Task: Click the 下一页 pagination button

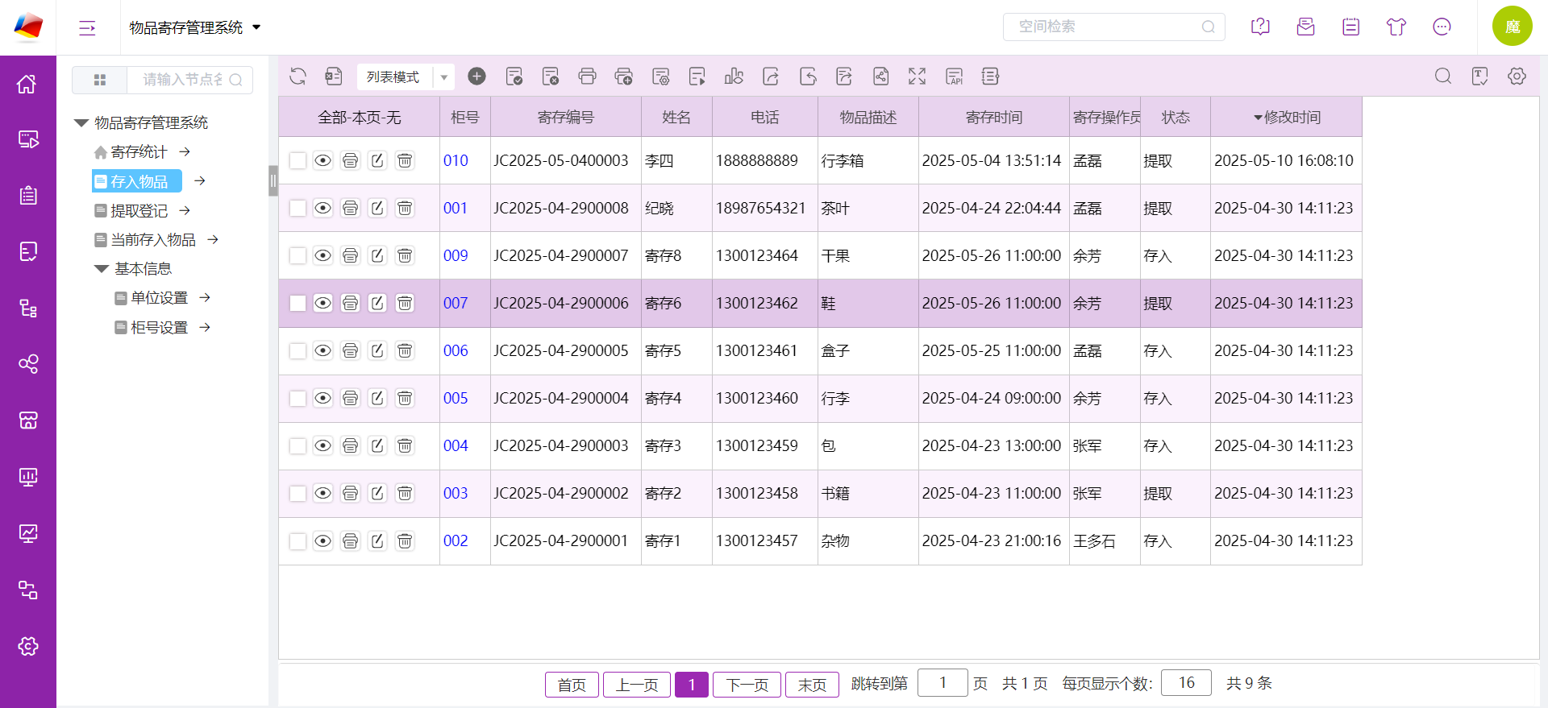Action: pyautogui.click(x=747, y=685)
